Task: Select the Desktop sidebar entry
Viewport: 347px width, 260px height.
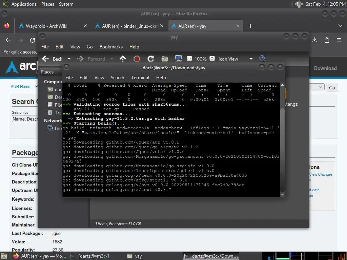Action: click(55, 97)
